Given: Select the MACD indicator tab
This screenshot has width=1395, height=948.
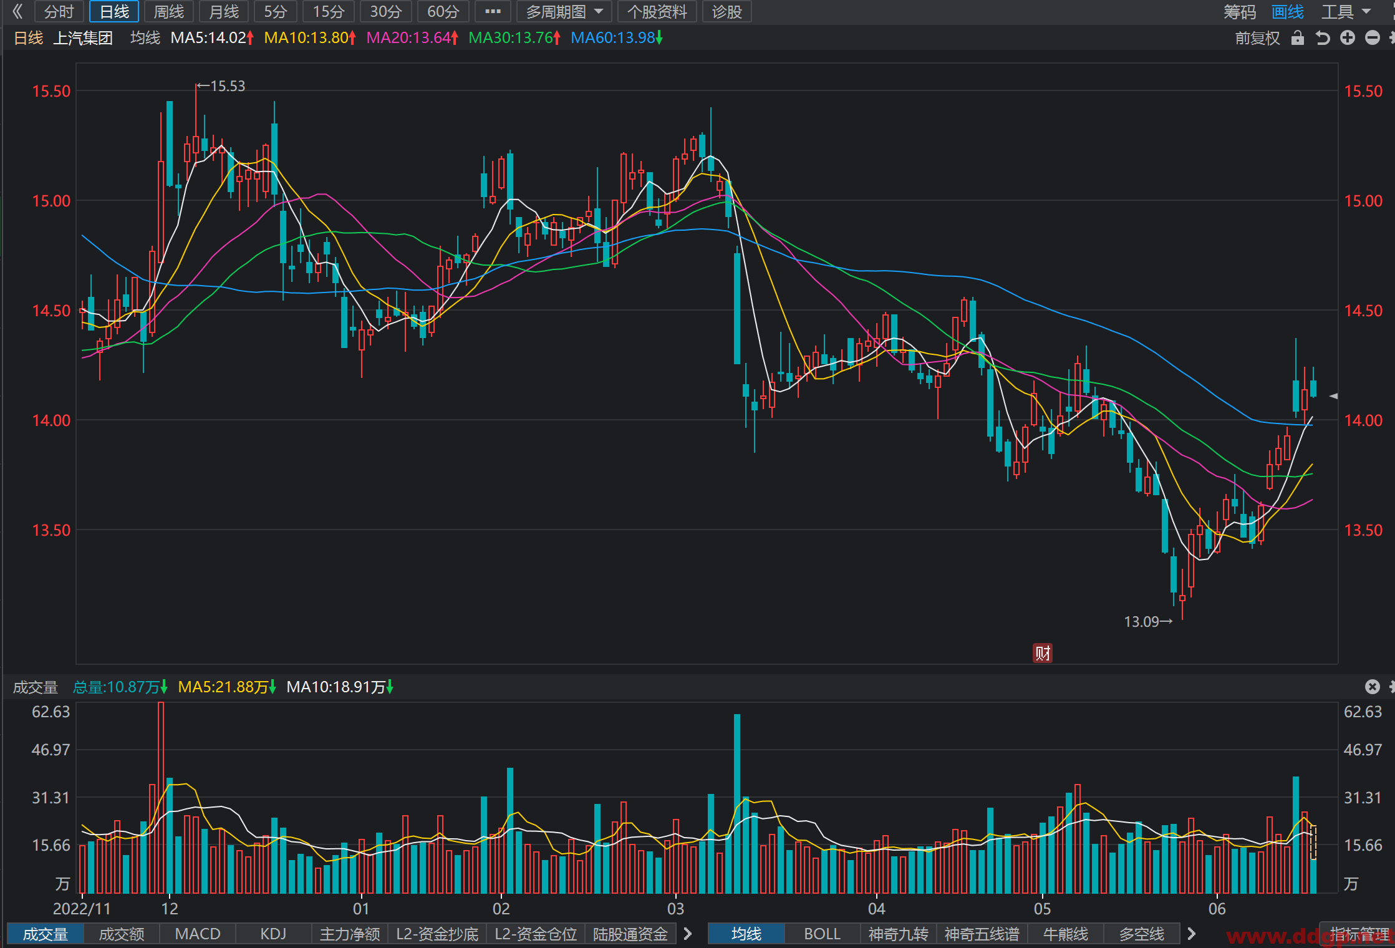Looking at the screenshot, I should [x=198, y=934].
